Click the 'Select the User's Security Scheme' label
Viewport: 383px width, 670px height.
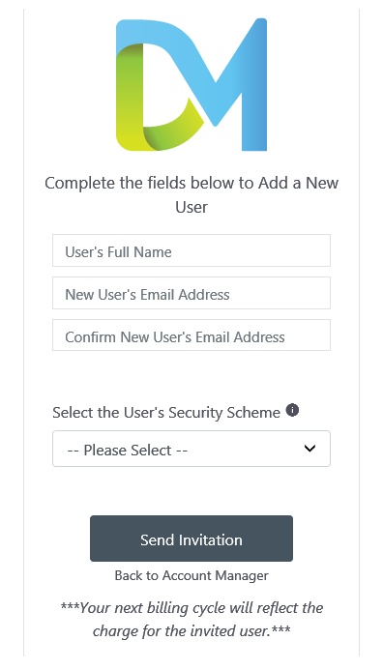point(166,412)
